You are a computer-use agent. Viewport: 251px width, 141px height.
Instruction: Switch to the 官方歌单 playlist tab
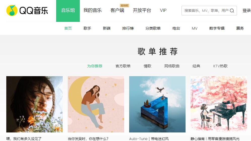coord(123,66)
